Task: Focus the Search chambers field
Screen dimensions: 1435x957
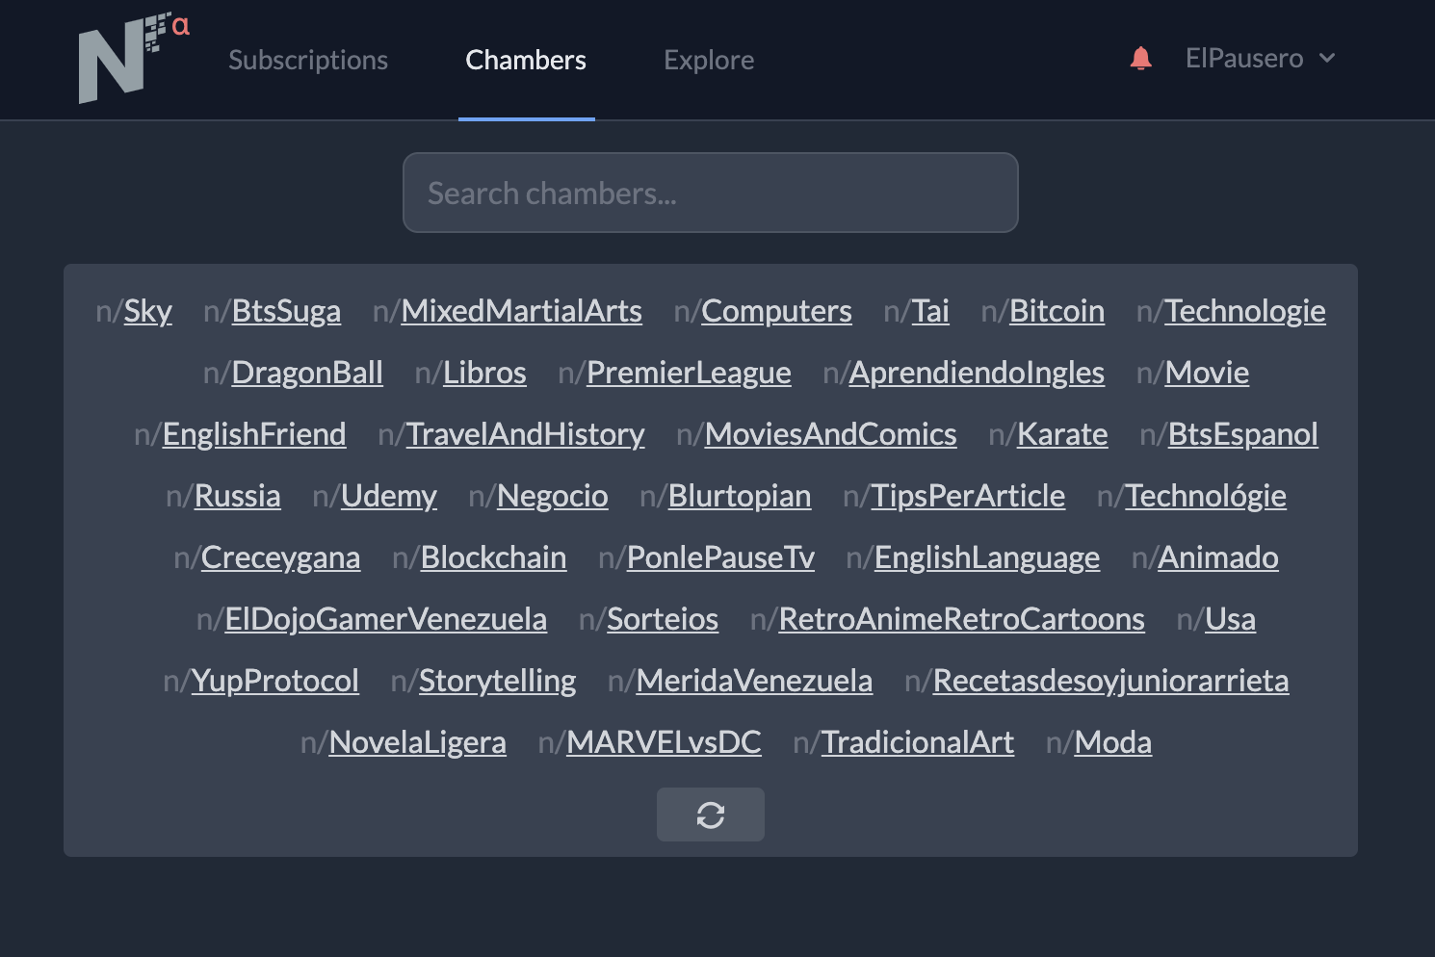Action: [x=711, y=193]
